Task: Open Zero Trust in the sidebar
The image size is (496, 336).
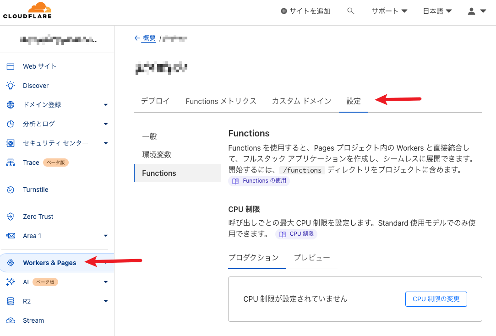Action: coord(38,217)
